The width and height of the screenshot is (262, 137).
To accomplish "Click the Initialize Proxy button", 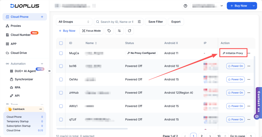I will coord(233,53).
